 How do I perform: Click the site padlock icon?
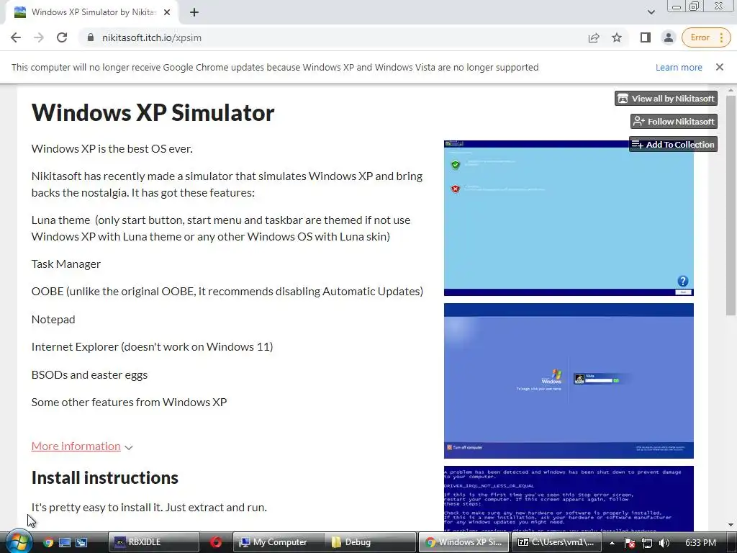(91, 37)
